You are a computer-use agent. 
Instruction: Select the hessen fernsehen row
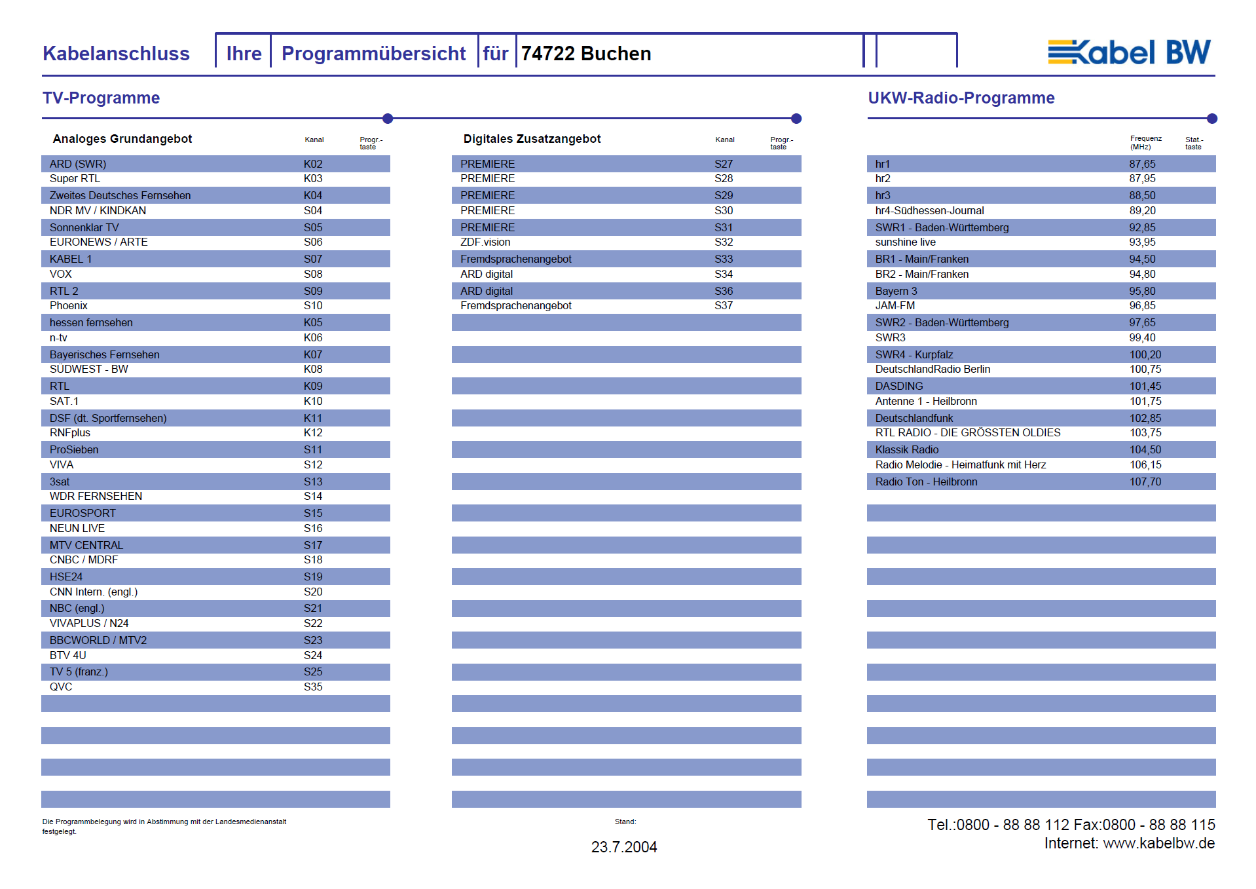(x=215, y=322)
